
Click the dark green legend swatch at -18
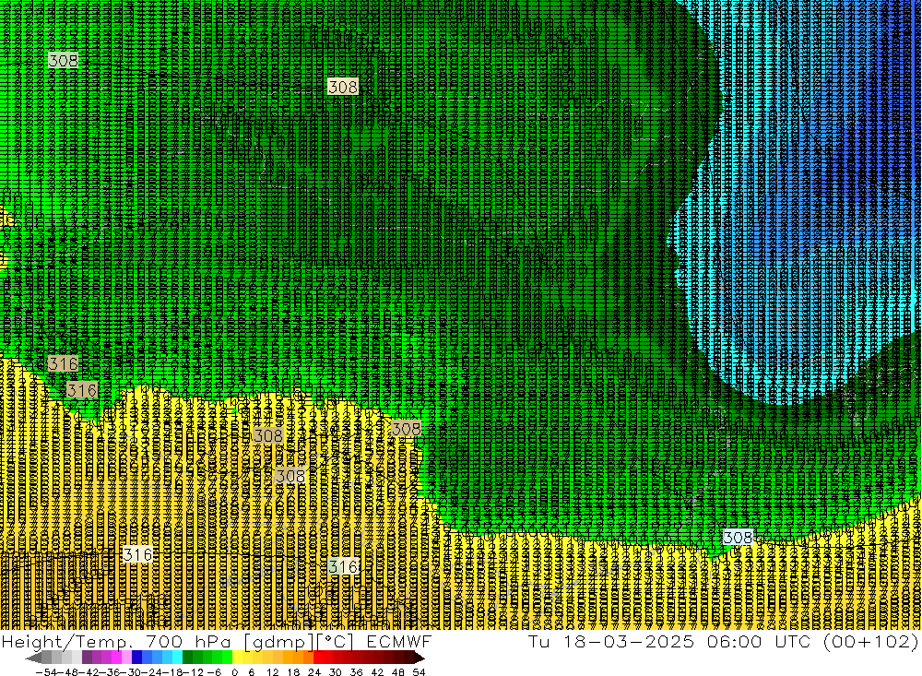pyautogui.click(x=187, y=658)
